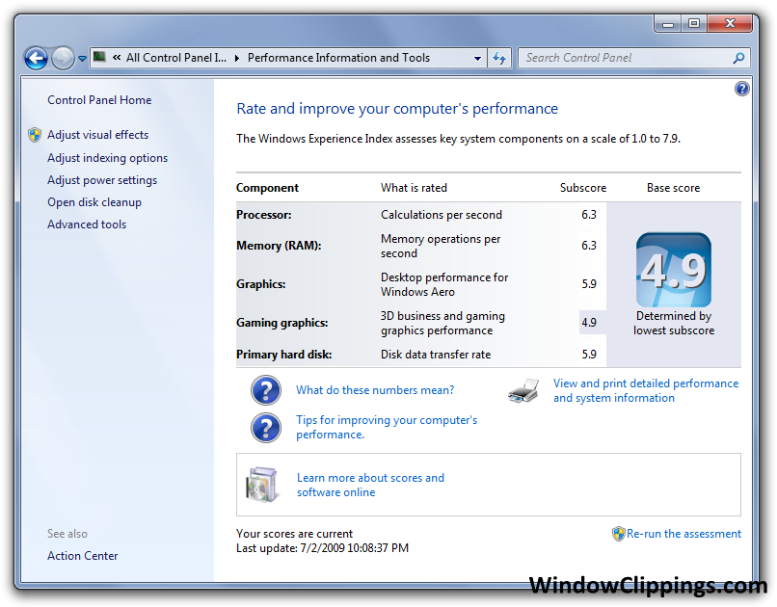Click the software box icon
777x607 pixels.
pos(261,485)
